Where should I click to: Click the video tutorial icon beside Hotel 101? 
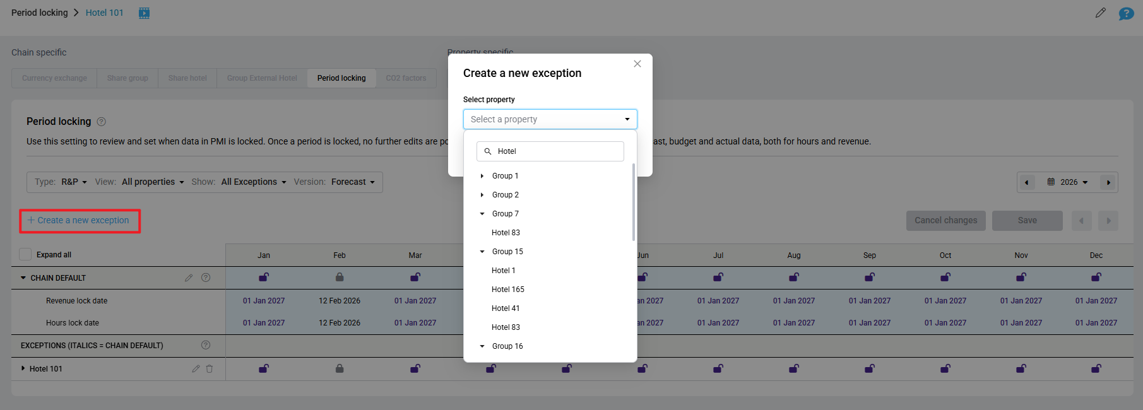[x=144, y=13]
